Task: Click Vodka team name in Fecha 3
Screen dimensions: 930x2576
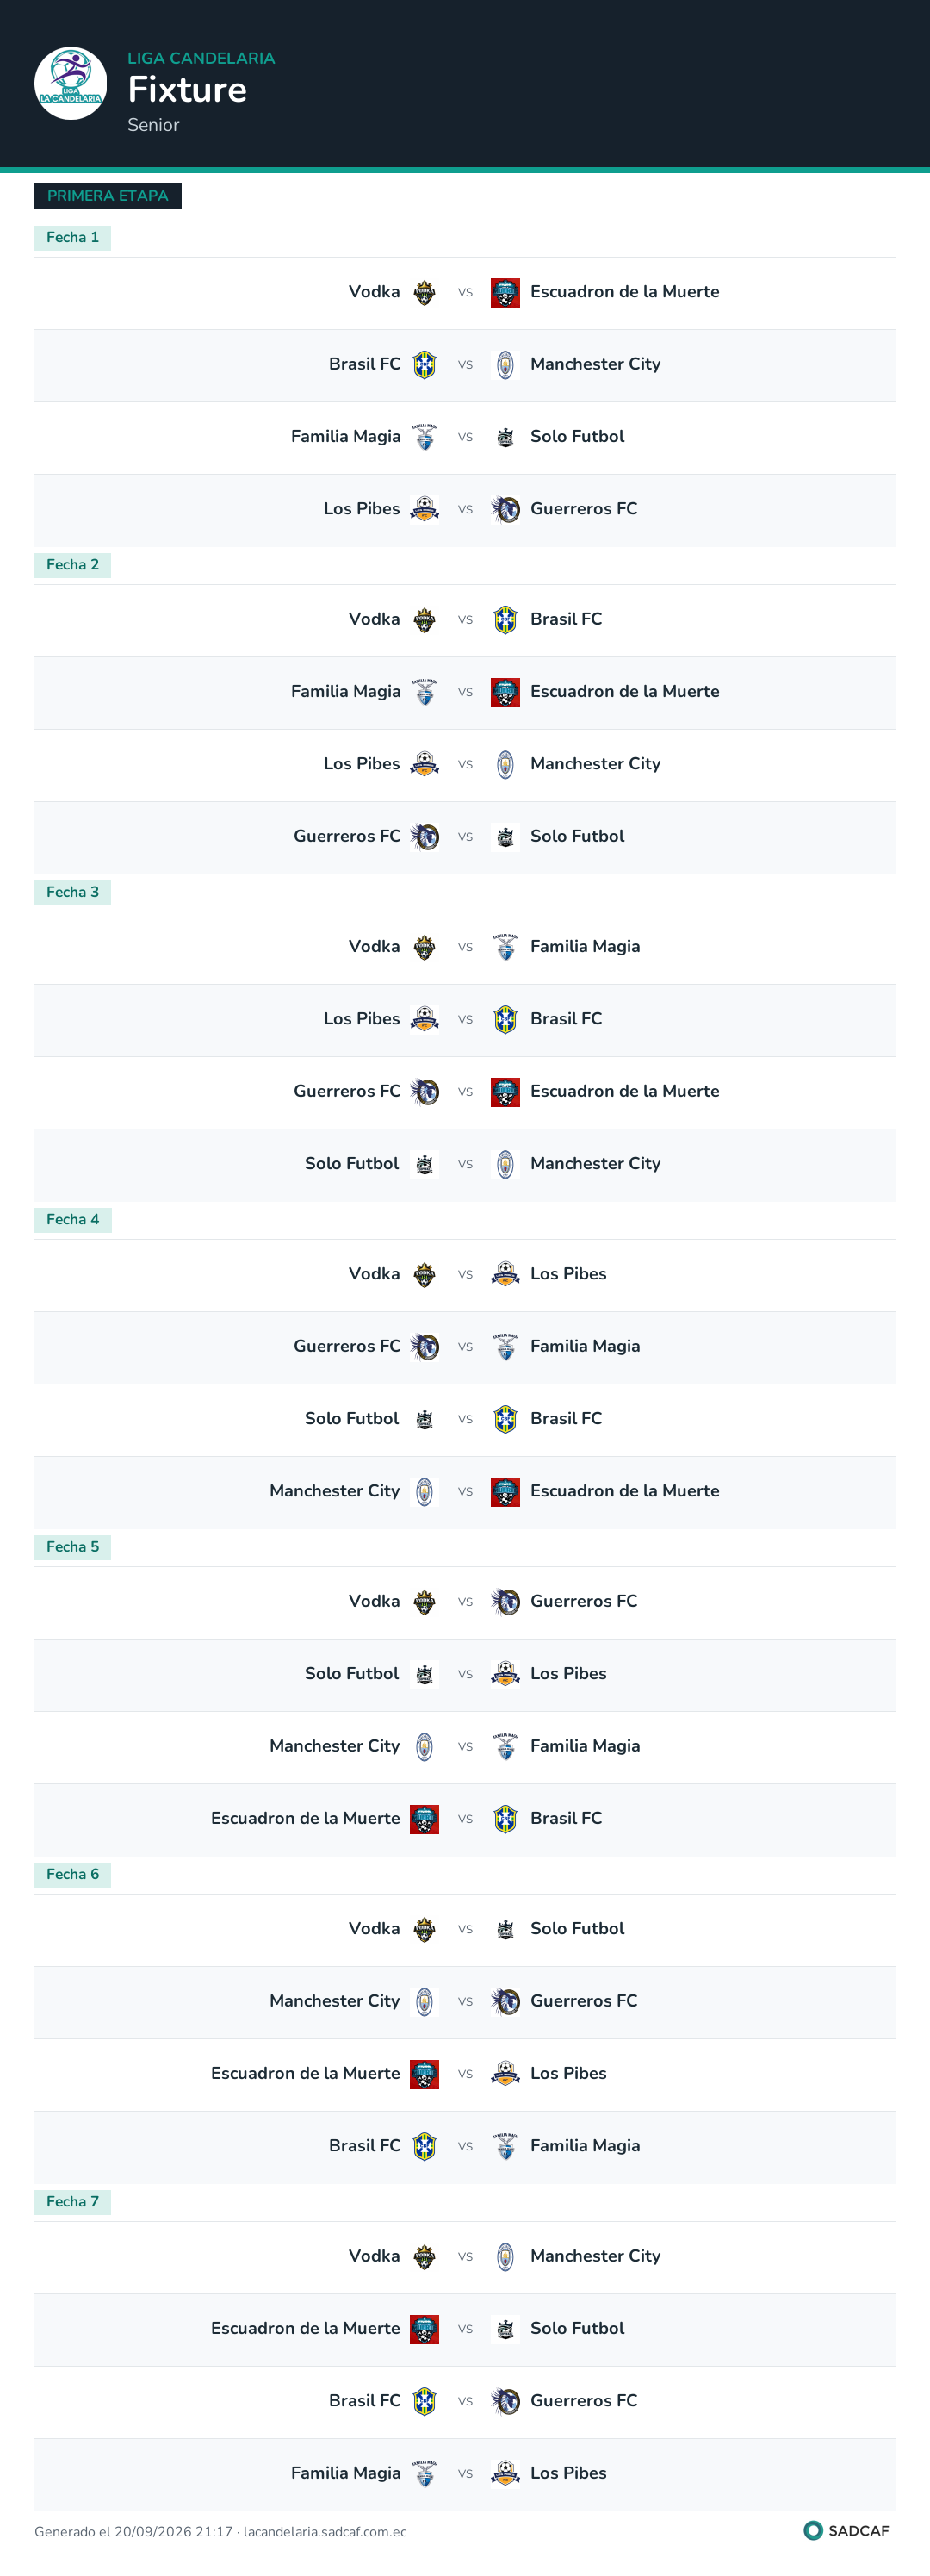Action: (x=374, y=946)
